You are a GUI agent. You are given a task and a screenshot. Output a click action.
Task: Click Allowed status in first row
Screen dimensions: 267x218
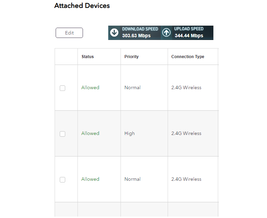point(90,87)
